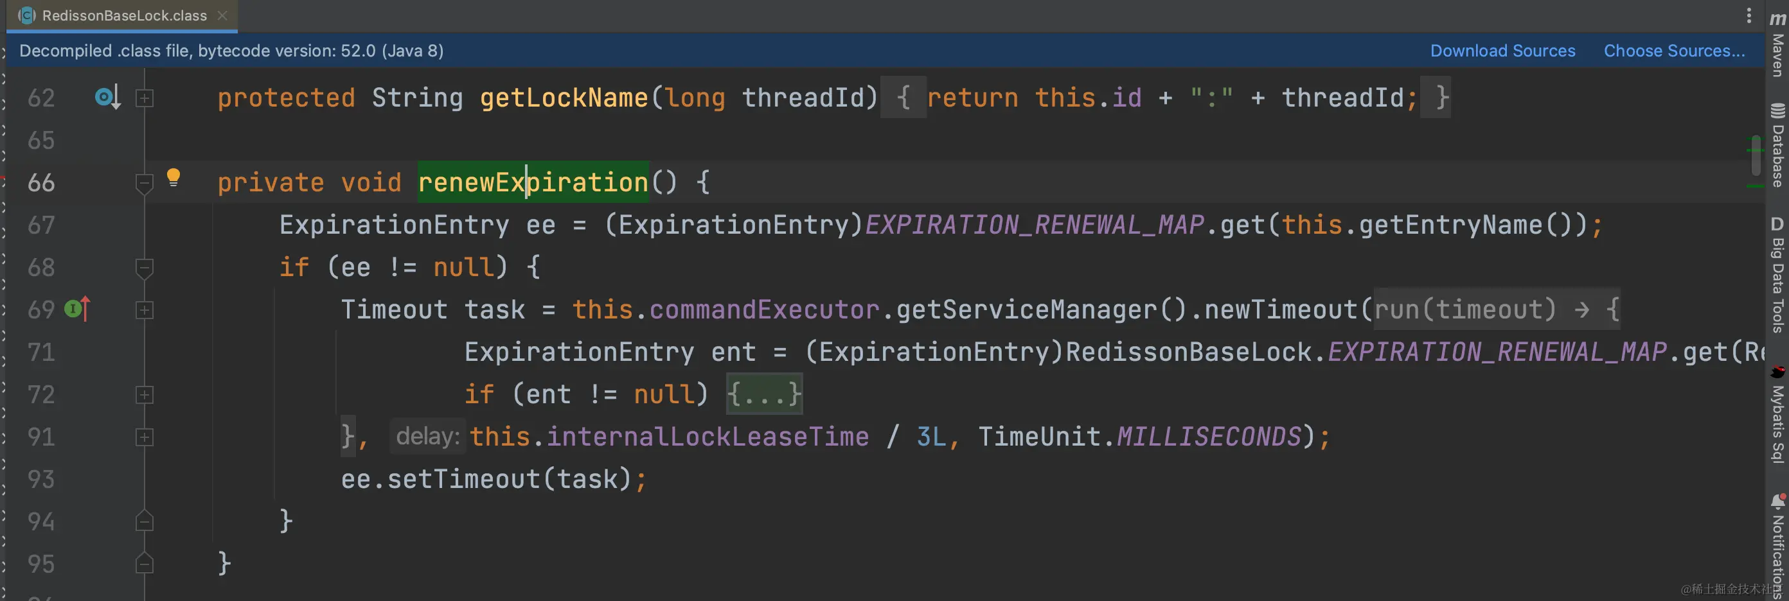The image size is (1789, 601).
Task: Open the Database tool window
Action: [1778, 145]
